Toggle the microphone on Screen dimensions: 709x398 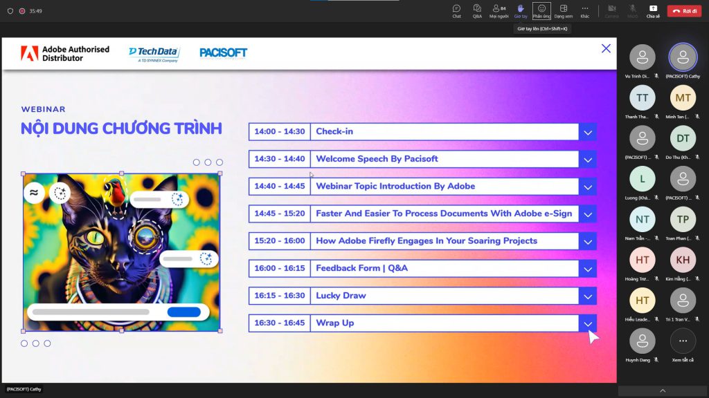pos(632,11)
